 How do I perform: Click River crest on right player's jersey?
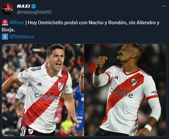click(134, 82)
